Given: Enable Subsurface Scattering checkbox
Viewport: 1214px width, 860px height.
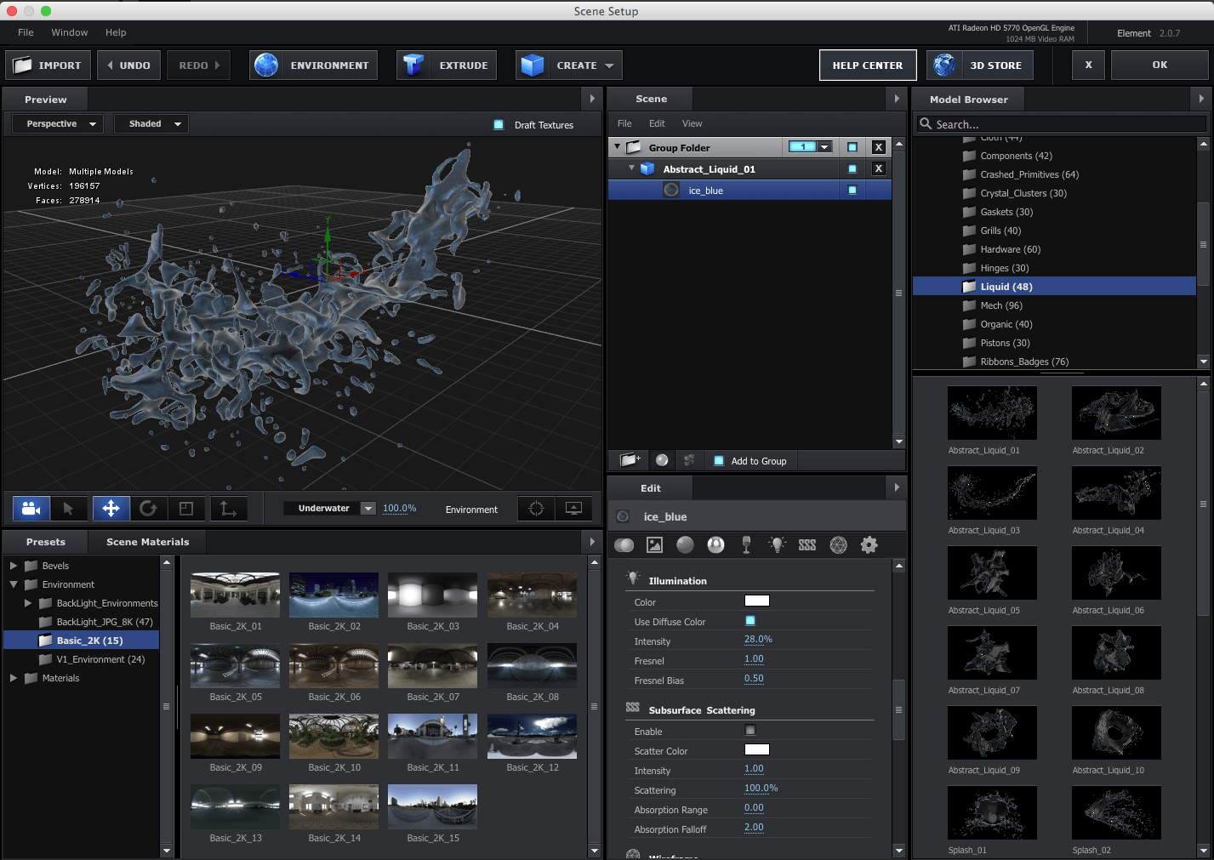Looking at the screenshot, I should 750,730.
